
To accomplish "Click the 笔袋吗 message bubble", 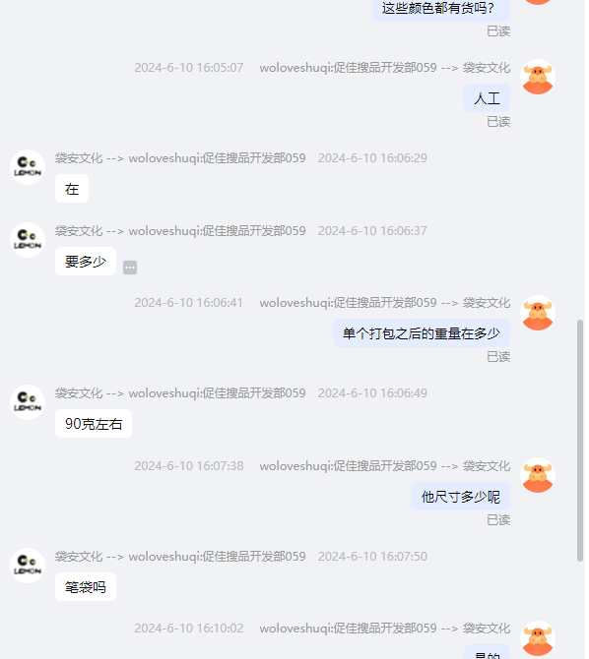I will (86, 586).
